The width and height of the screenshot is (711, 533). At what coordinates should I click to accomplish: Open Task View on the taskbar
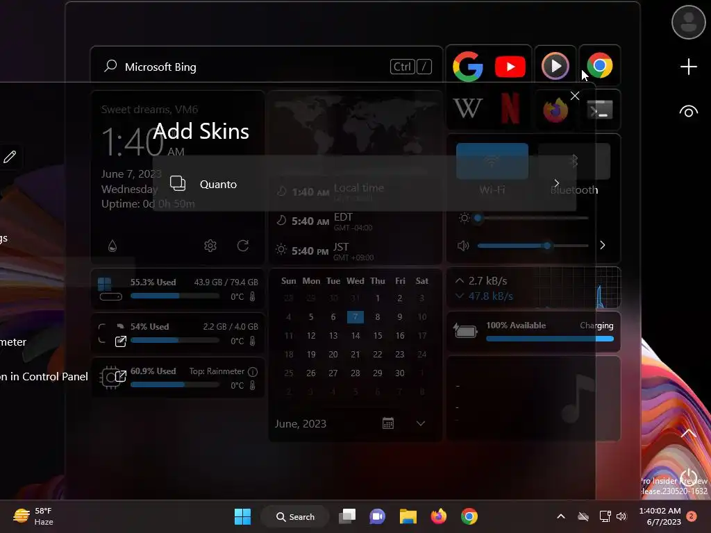347,516
